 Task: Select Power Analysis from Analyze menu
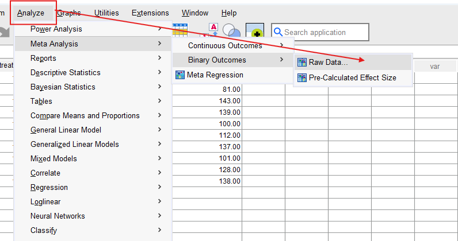click(x=56, y=29)
